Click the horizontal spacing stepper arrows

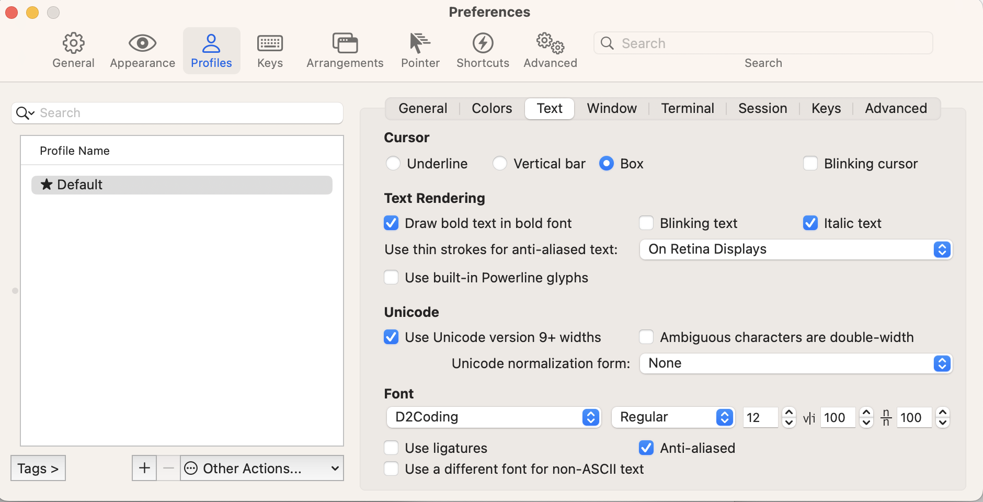866,417
